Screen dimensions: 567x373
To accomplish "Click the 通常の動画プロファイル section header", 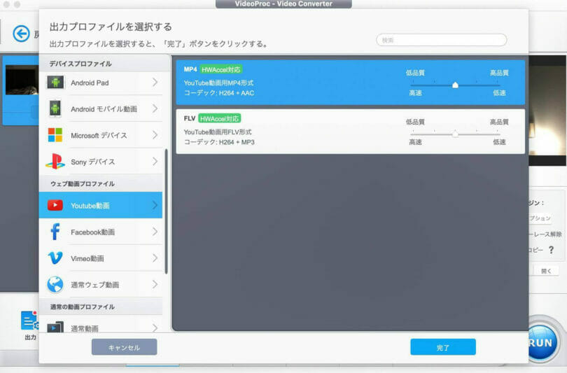I will tap(83, 307).
